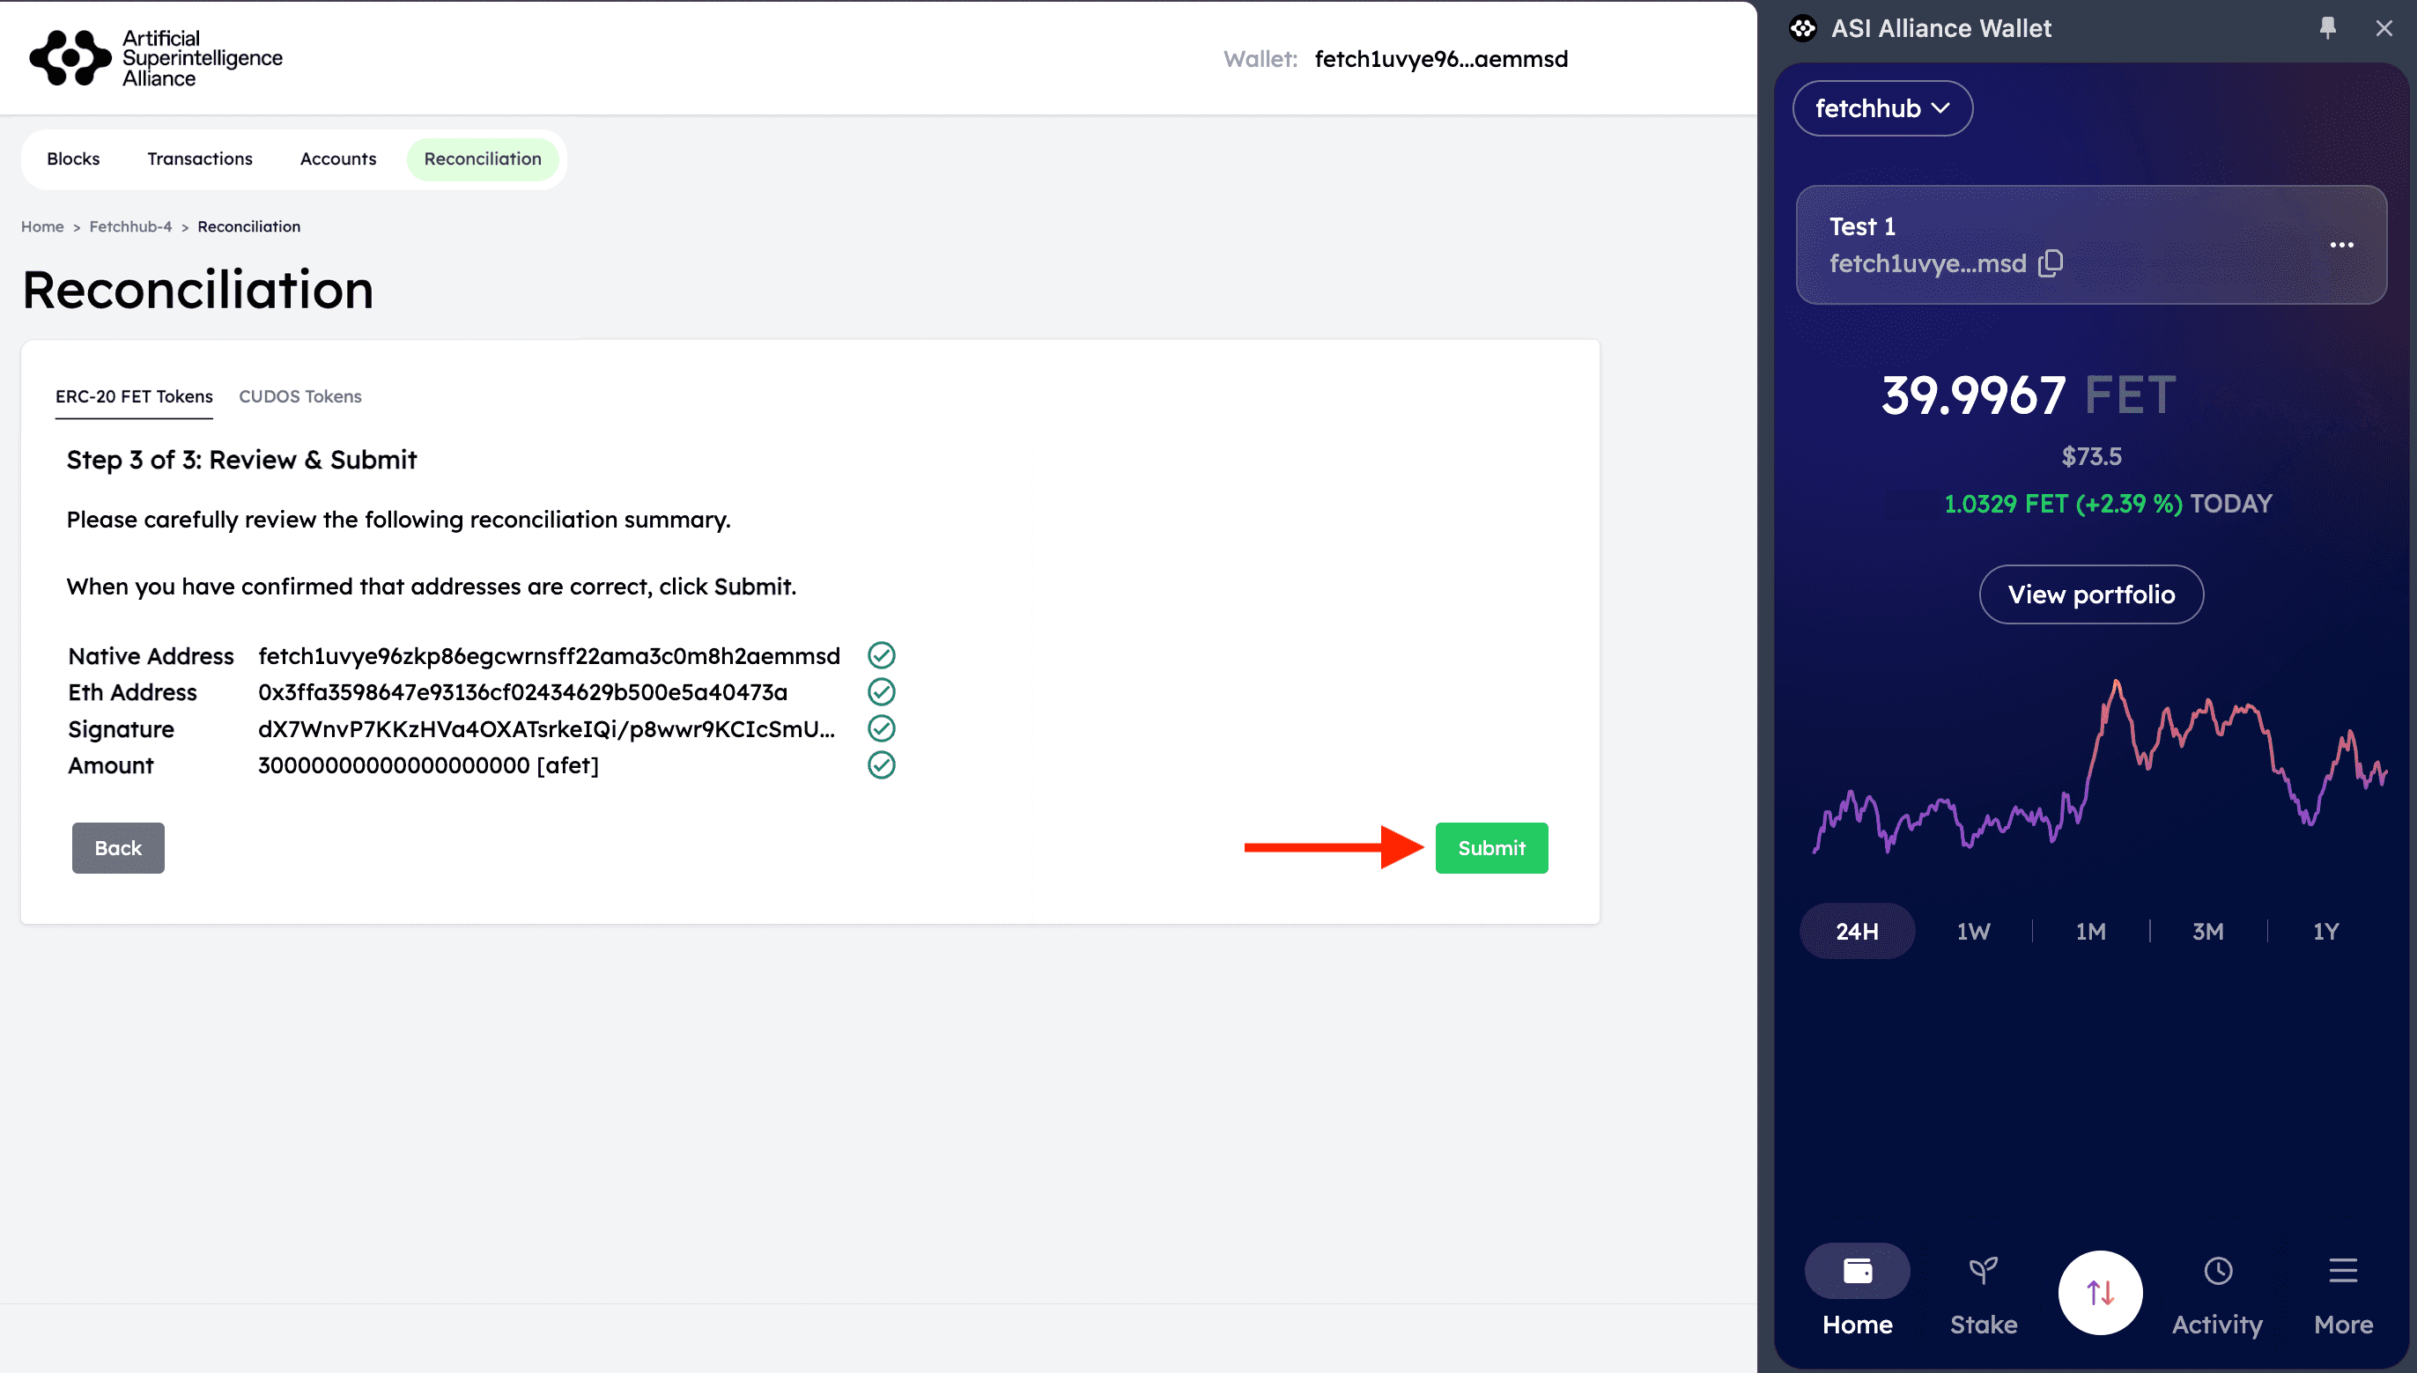This screenshot has width=2417, height=1373.
Task: Click the Native Address verified checkmark
Action: click(x=881, y=655)
